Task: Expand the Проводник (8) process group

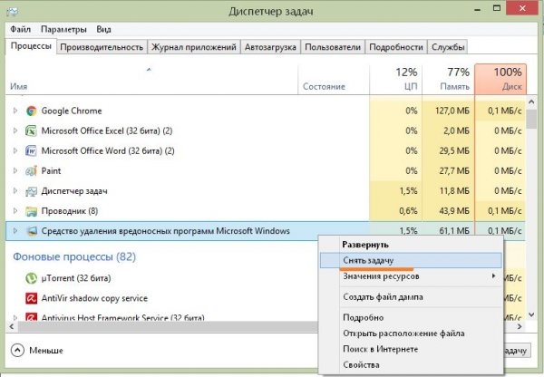Action: (15, 211)
